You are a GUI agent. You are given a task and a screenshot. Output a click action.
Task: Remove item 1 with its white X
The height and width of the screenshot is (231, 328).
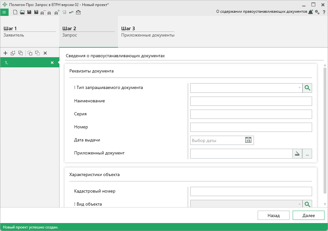(52, 63)
